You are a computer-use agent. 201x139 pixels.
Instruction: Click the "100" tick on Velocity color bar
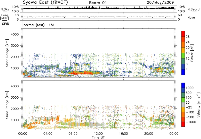pos(189,98)
